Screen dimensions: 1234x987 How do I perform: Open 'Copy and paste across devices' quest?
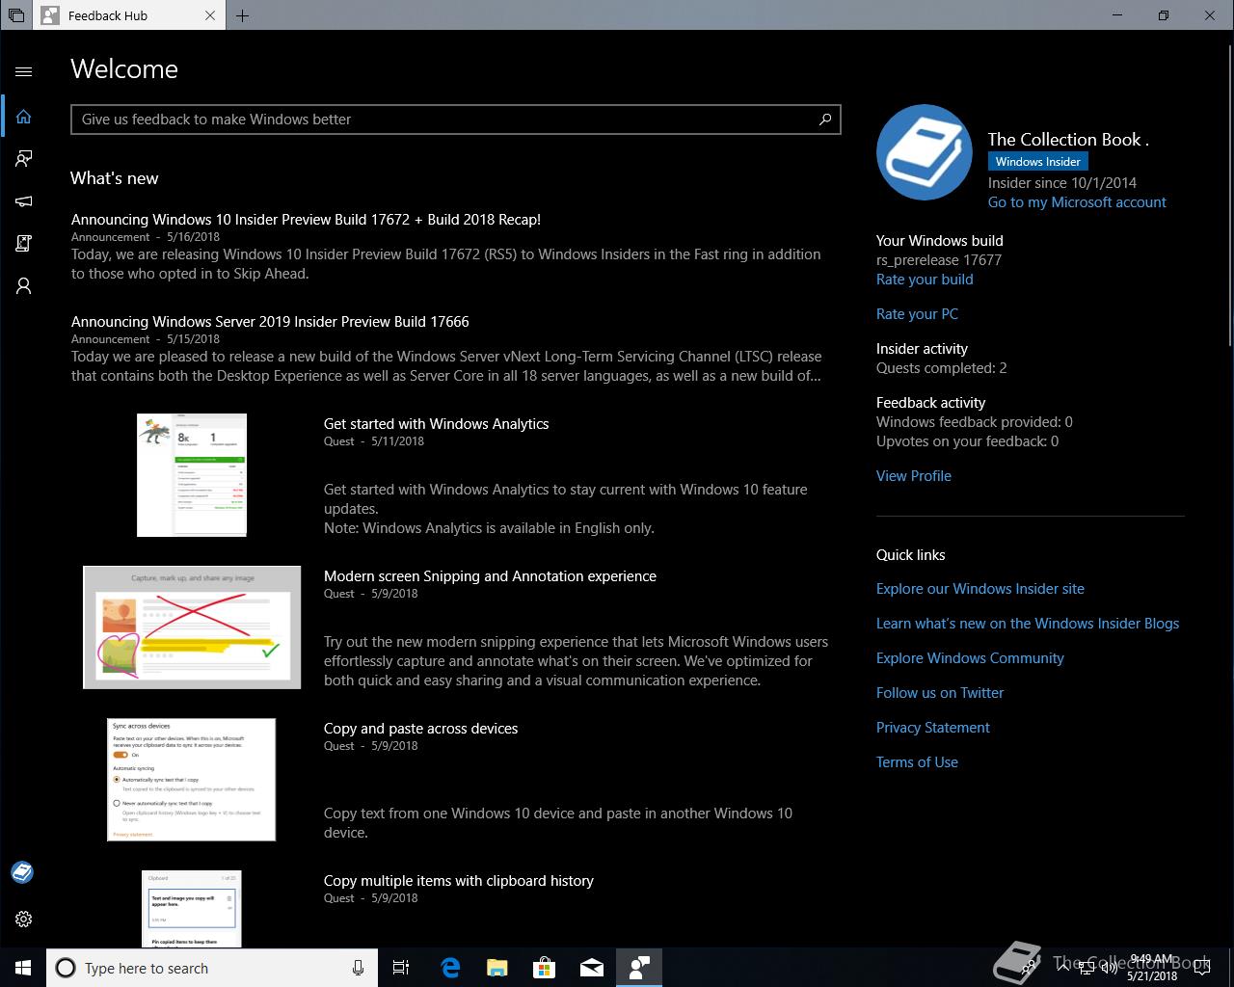[420, 729]
